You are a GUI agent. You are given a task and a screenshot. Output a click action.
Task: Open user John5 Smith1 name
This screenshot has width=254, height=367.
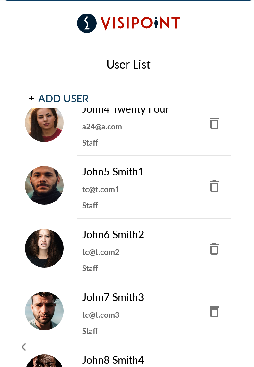(x=113, y=172)
